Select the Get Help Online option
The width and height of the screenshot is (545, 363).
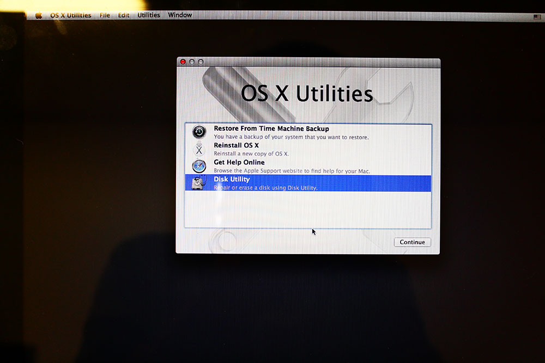pyautogui.click(x=308, y=166)
